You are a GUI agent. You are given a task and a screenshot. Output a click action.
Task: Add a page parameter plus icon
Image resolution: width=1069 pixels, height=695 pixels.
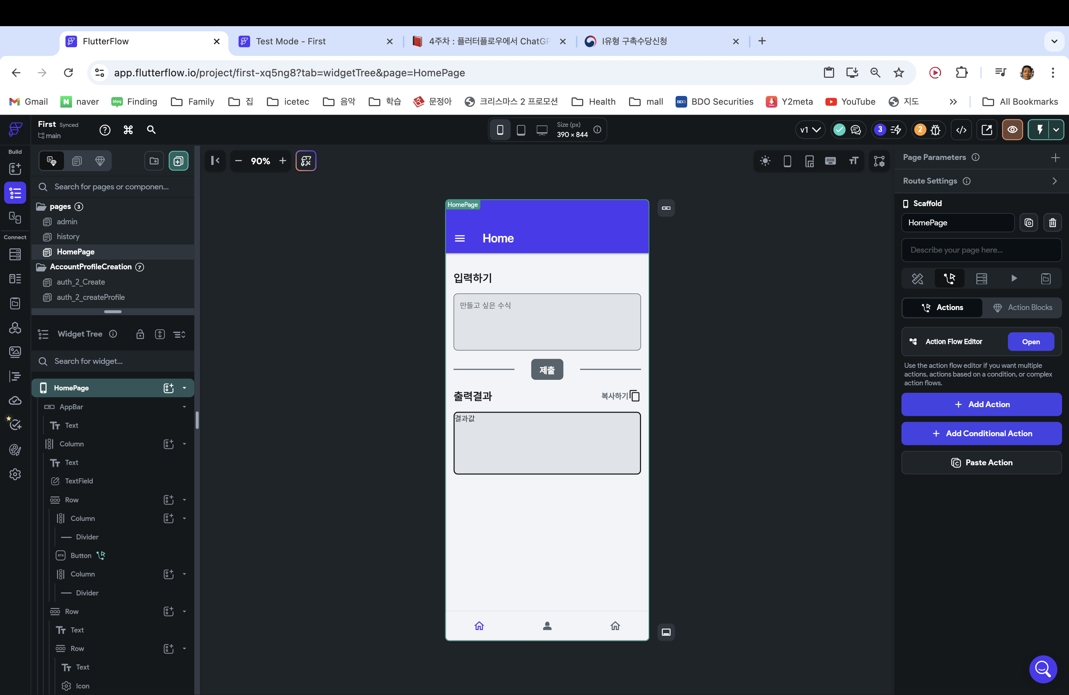click(1056, 158)
